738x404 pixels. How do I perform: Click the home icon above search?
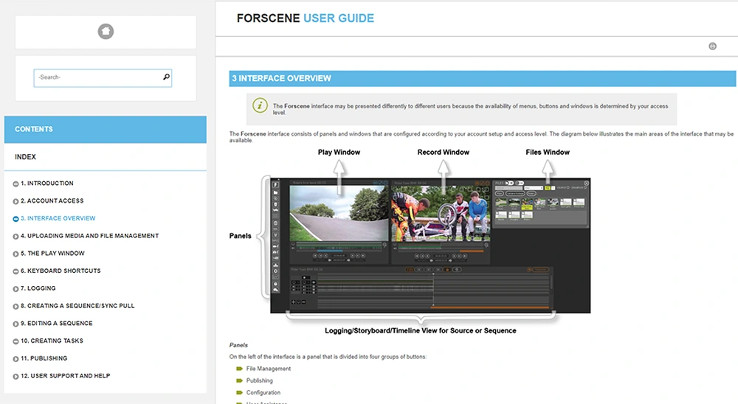106,32
